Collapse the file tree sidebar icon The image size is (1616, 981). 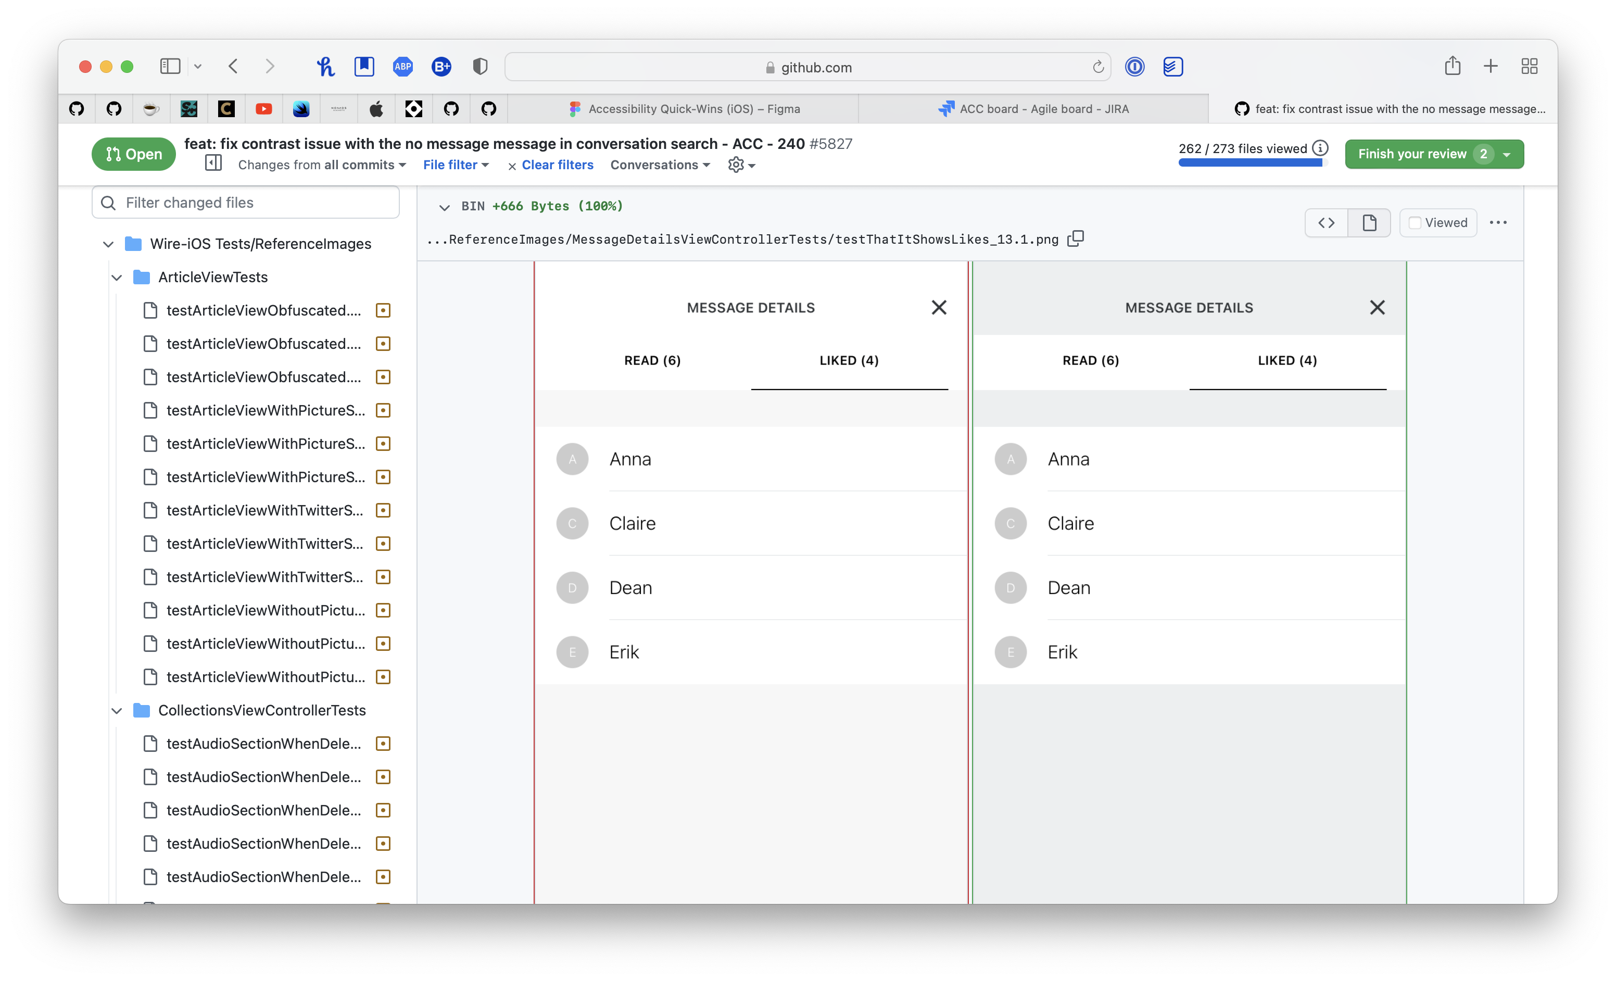pyautogui.click(x=213, y=164)
